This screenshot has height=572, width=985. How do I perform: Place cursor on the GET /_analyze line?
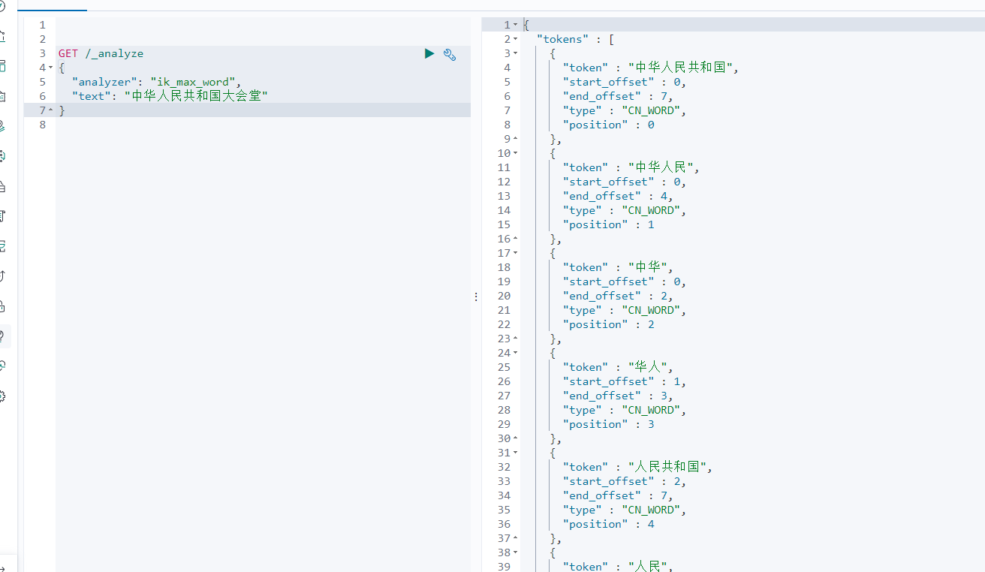tap(101, 53)
